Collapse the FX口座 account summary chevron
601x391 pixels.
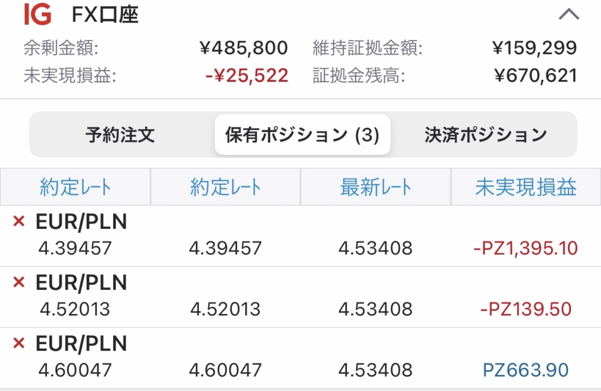(569, 14)
